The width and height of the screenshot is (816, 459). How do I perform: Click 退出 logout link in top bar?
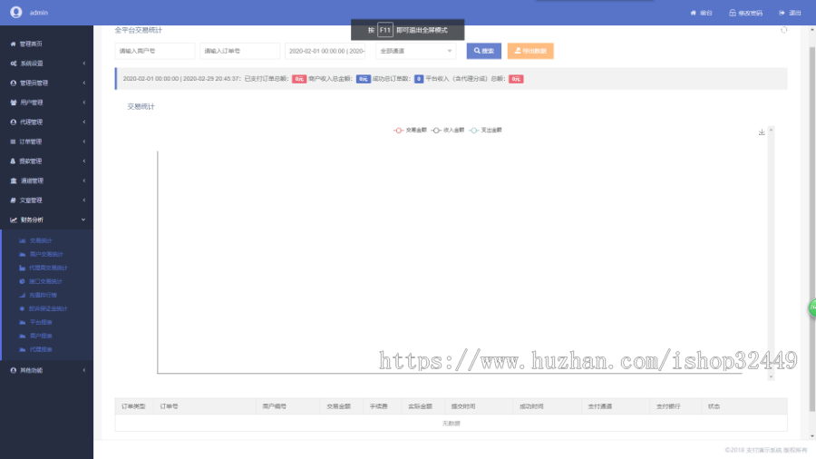click(x=790, y=13)
